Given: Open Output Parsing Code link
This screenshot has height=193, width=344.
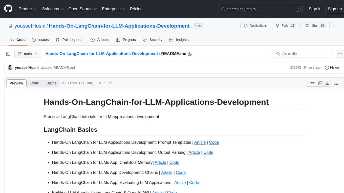Looking at the screenshot, I should click(x=208, y=152).
